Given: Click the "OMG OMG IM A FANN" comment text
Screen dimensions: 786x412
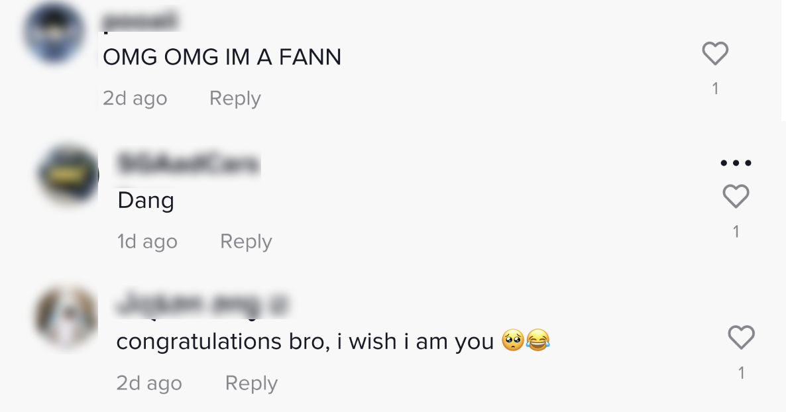Looking at the screenshot, I should [x=222, y=58].
